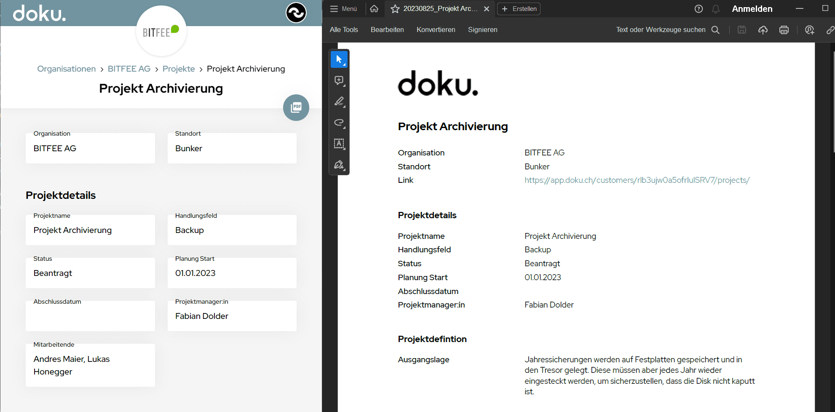Image resolution: width=835 pixels, height=412 pixels.
Task: Select the Highlight tool in the sidebar
Action: 339,102
